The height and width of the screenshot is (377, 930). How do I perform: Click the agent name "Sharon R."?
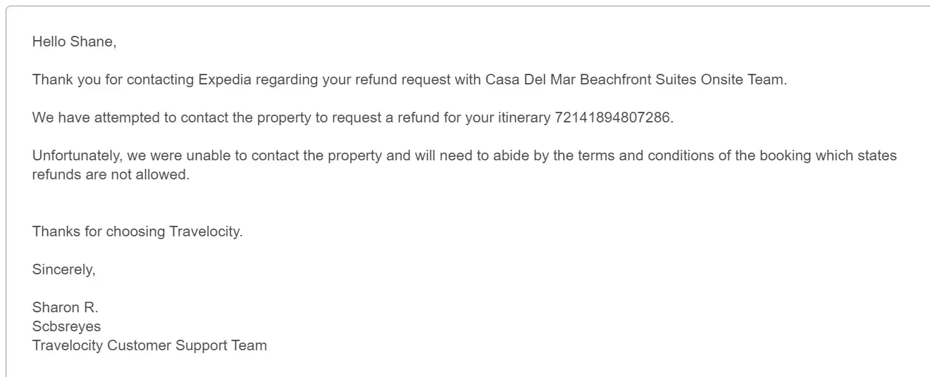tap(65, 307)
